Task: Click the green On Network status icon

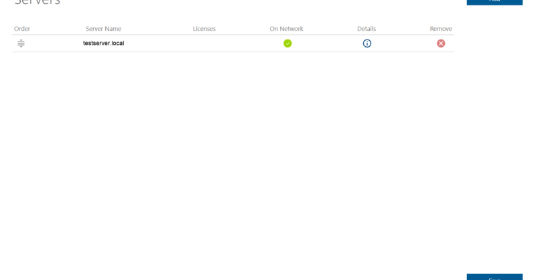Action: [x=287, y=44]
